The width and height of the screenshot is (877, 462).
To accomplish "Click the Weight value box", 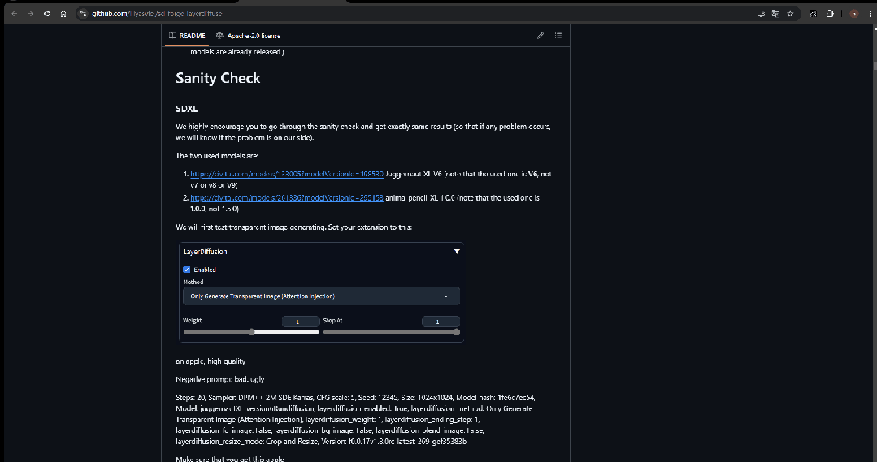I will (301, 322).
